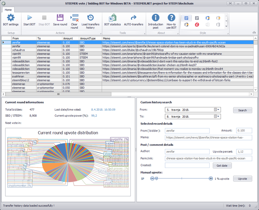Click table scroll up arrow
The width and height of the screenshot is (259, 210).
(255, 38)
